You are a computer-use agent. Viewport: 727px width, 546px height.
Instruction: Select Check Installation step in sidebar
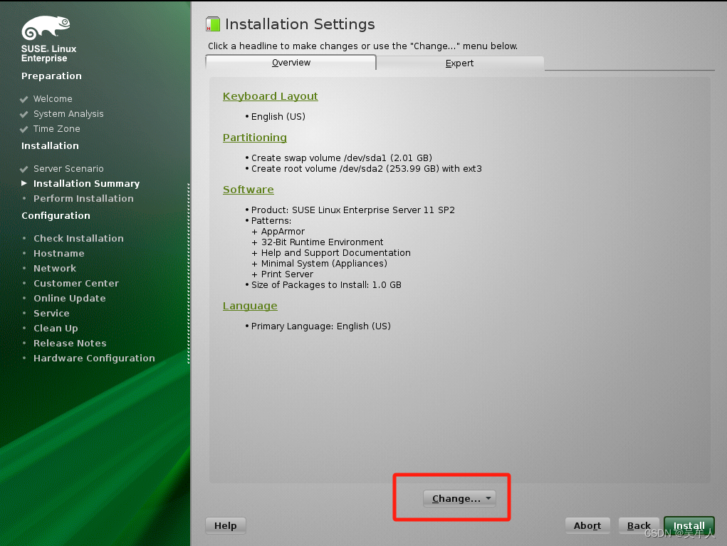(x=78, y=238)
